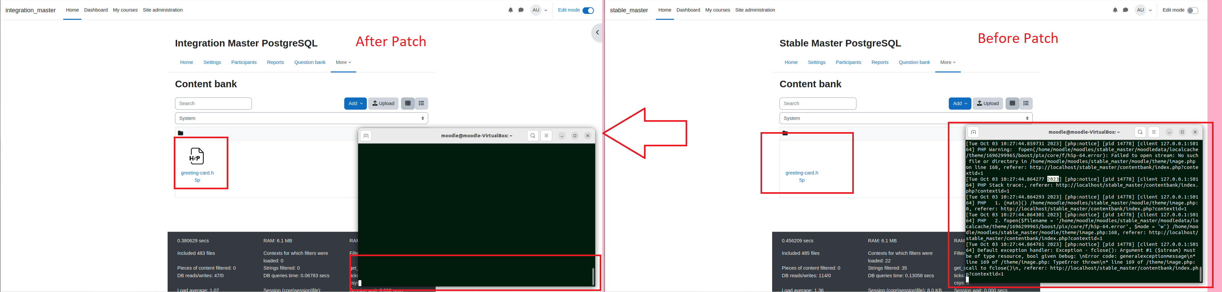Open messaging drawer icon in stable_master window
Screen dimensions: 1222x292
pos(1125,10)
